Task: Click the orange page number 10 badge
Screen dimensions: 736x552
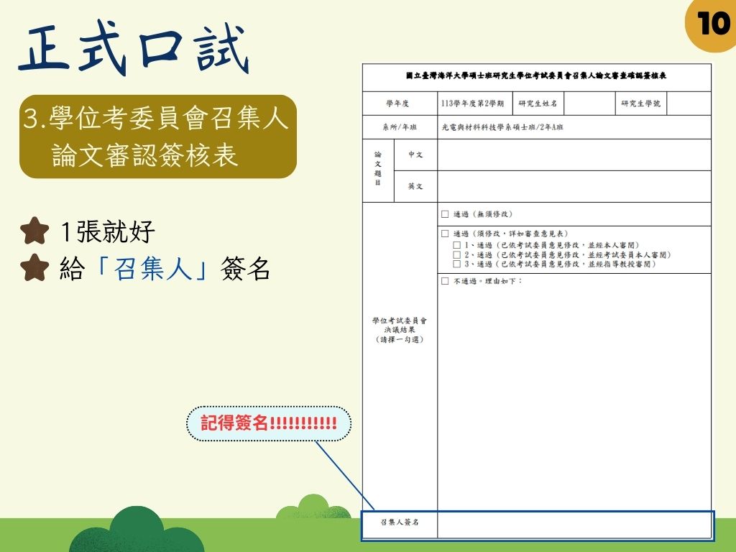Action: 713,24
